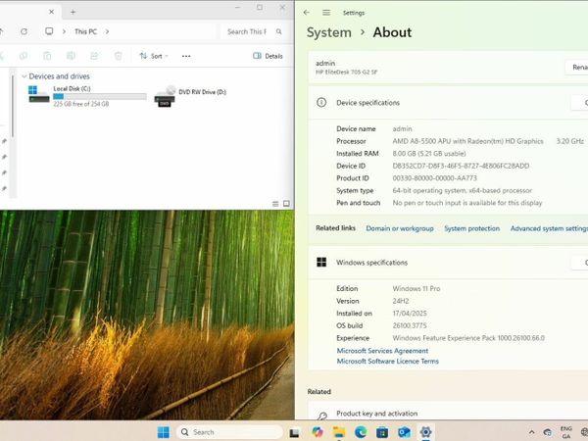Screen dimensions: 588x441
Task: Click the greyed Share icon in the Explorer toolbar
Action: click(x=94, y=56)
